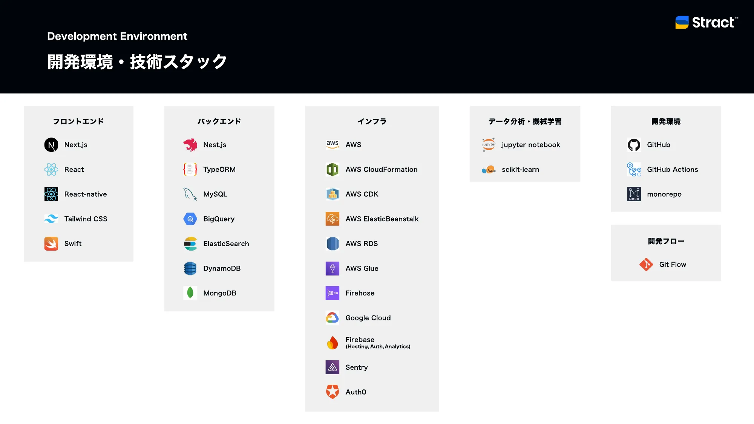The image size is (754, 424).
Task: Click the DynamoDB blue database icon
Action: [x=190, y=268]
